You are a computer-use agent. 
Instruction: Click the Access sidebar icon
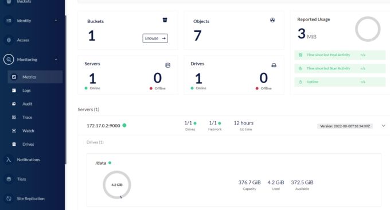coord(9,40)
